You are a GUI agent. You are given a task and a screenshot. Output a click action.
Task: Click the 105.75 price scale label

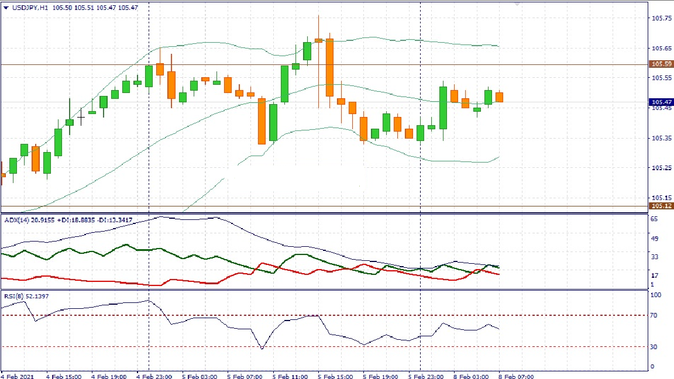point(661,18)
